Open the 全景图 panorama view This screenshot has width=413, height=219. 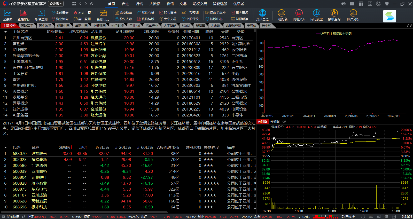(8, 15)
